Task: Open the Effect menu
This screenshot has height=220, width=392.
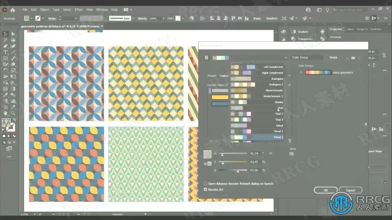Action: pos(79,10)
